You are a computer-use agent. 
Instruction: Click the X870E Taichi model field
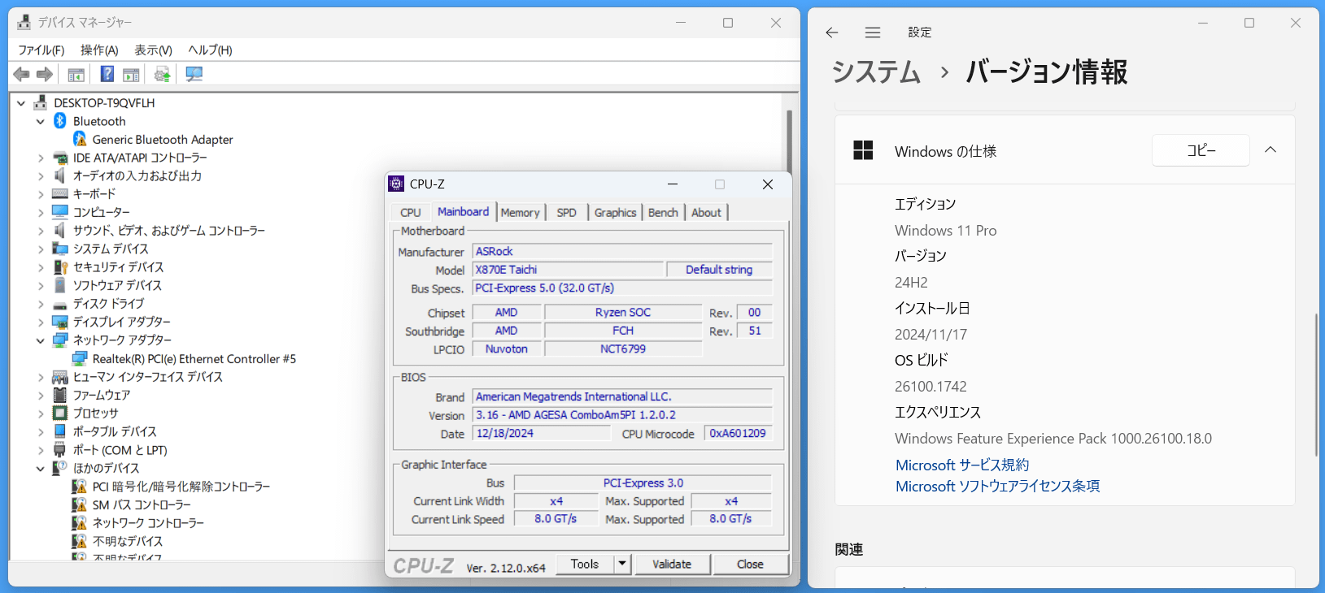(x=568, y=270)
